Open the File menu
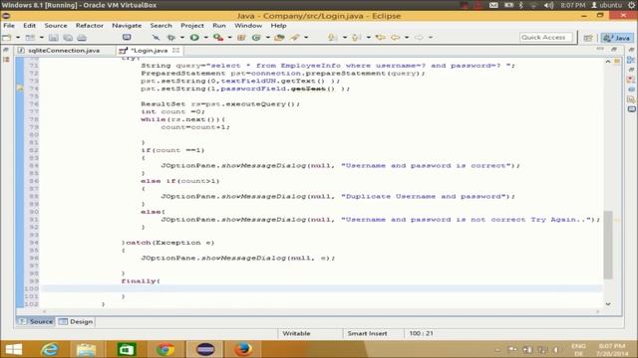638x358 pixels. [9, 25]
